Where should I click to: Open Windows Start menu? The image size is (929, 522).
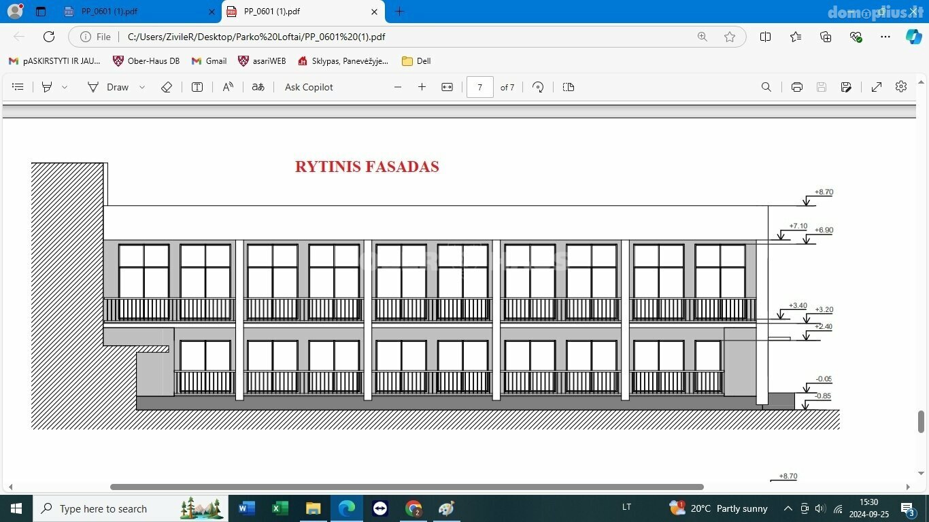[x=16, y=508]
